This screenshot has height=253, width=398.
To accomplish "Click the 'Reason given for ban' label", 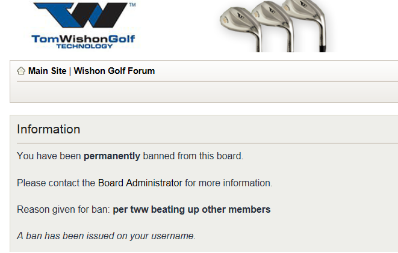I will [x=63, y=210].
